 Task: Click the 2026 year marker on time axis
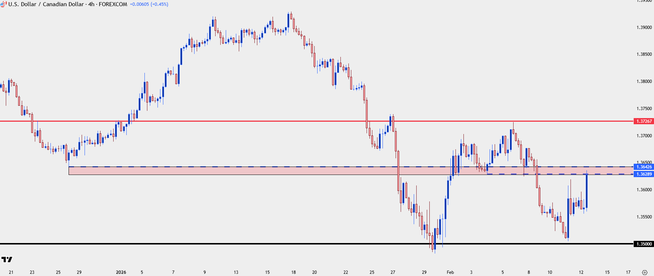point(121,272)
